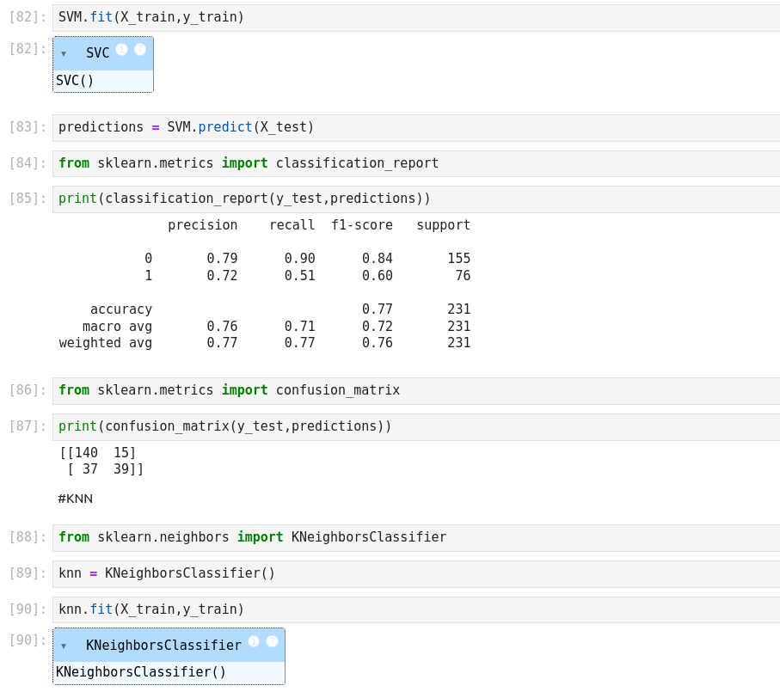Viewport: 780px width, 698px height.
Task: Open KNeighborsClassifier documentation '?' icon
Action: [x=272, y=641]
